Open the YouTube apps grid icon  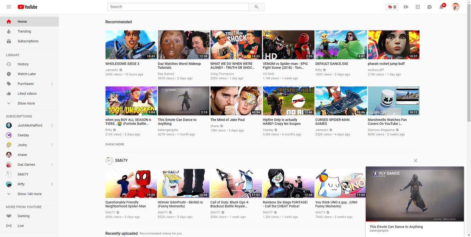click(x=418, y=7)
